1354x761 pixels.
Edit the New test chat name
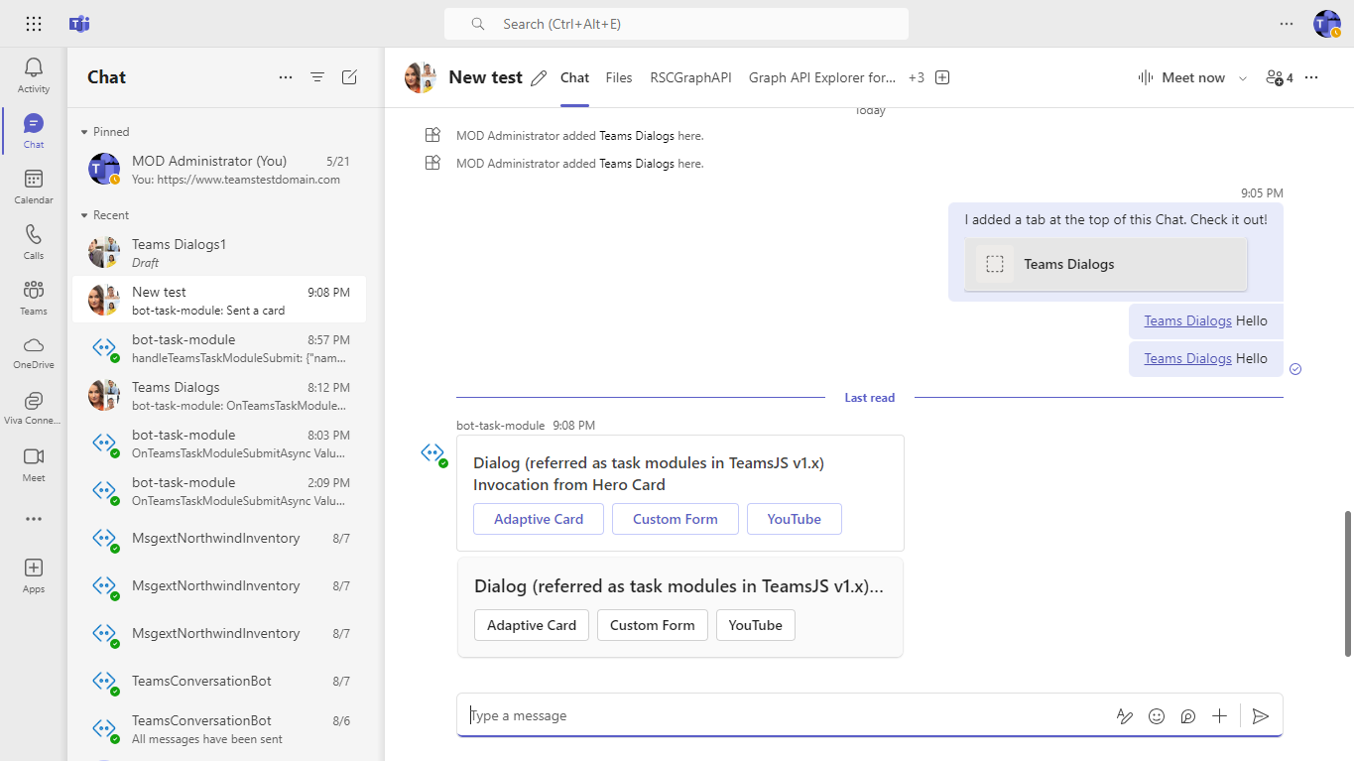[x=539, y=77]
